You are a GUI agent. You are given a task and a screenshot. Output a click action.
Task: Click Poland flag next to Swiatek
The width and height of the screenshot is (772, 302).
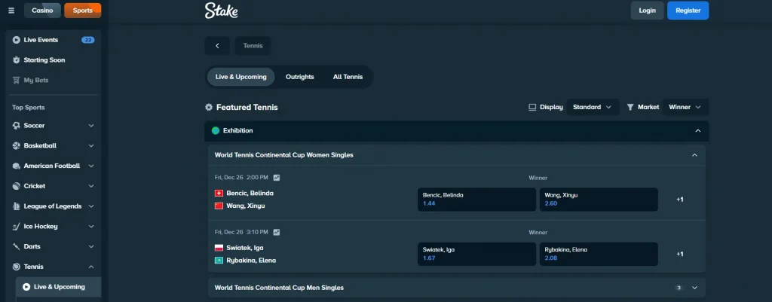pyautogui.click(x=219, y=248)
